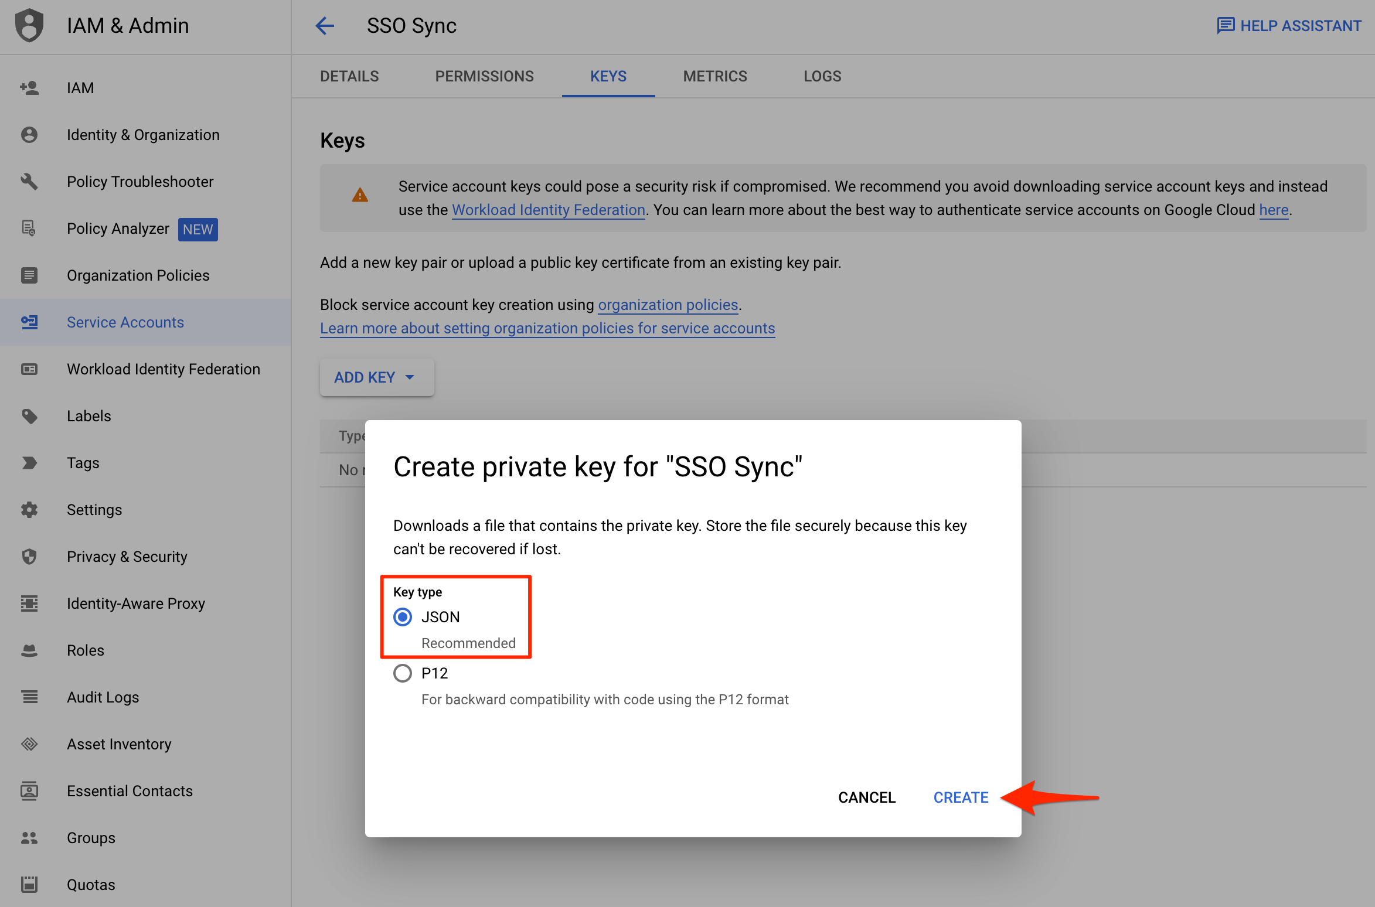This screenshot has width=1375, height=907.
Task: Click the Policy Troubleshooter wrench icon
Action: tap(29, 182)
